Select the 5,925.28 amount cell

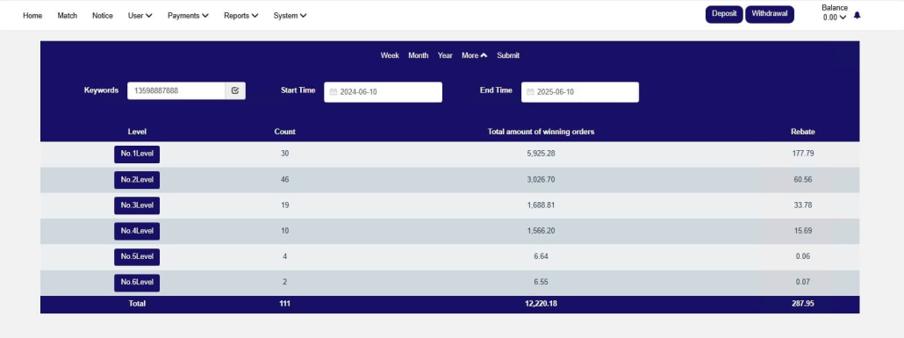tap(541, 154)
